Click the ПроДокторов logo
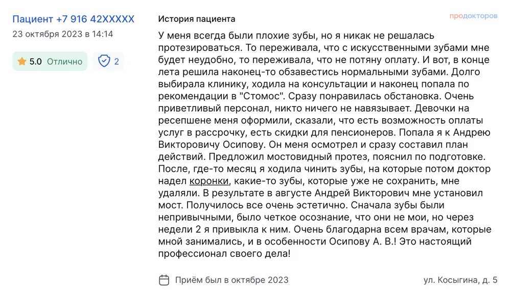This screenshot has width=511, height=298. point(473,16)
